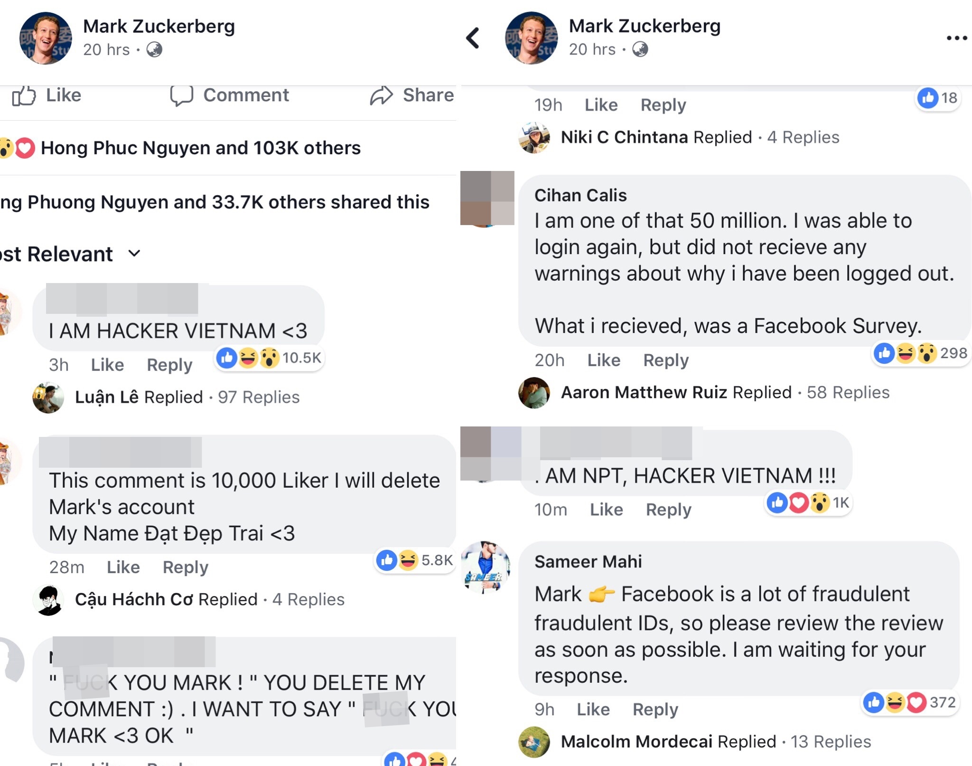Tap the heart reaction on the 1K badge

point(799,502)
